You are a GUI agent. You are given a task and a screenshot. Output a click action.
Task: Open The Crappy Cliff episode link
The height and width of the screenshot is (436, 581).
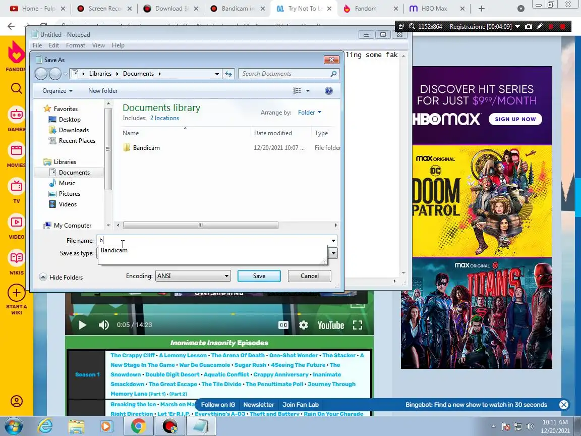click(x=133, y=355)
